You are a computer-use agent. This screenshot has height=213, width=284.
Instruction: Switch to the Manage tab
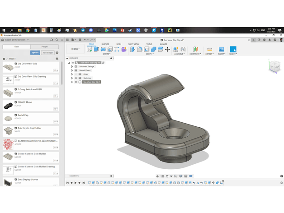163,44
